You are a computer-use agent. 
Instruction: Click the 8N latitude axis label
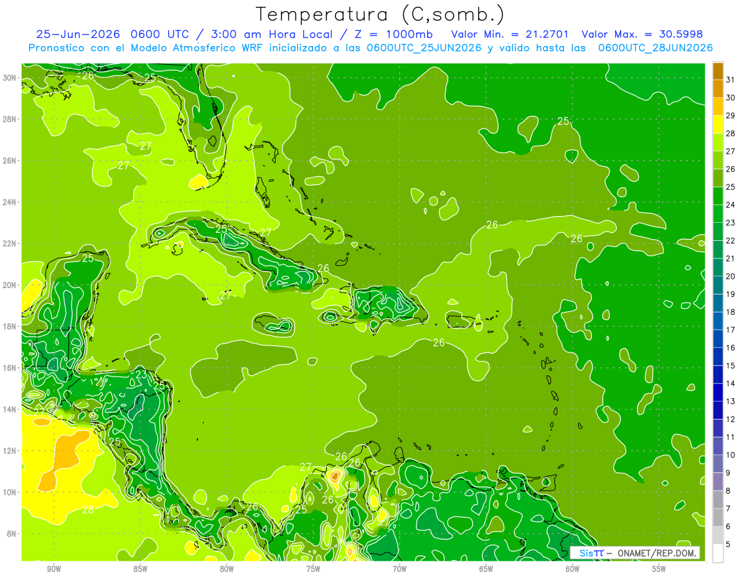tap(12, 533)
